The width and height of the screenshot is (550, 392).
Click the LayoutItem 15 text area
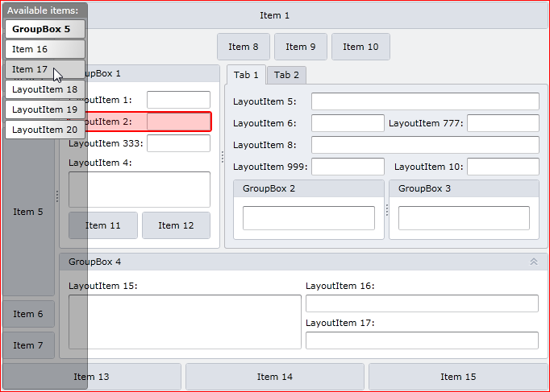[x=185, y=322]
